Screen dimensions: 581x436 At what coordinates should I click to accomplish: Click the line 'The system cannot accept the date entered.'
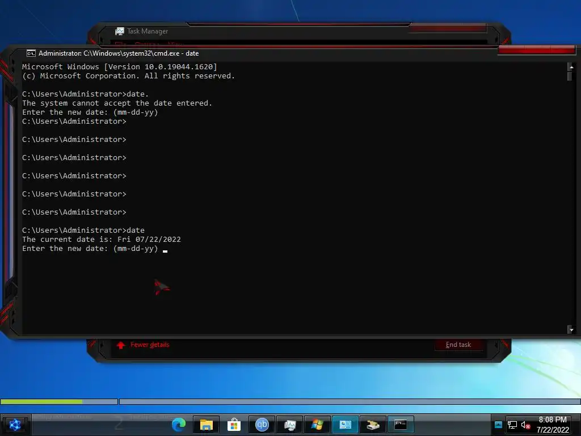pos(117,103)
